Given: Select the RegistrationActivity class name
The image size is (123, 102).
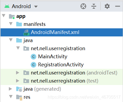Looking at the screenshot, I should pos(61,65).
